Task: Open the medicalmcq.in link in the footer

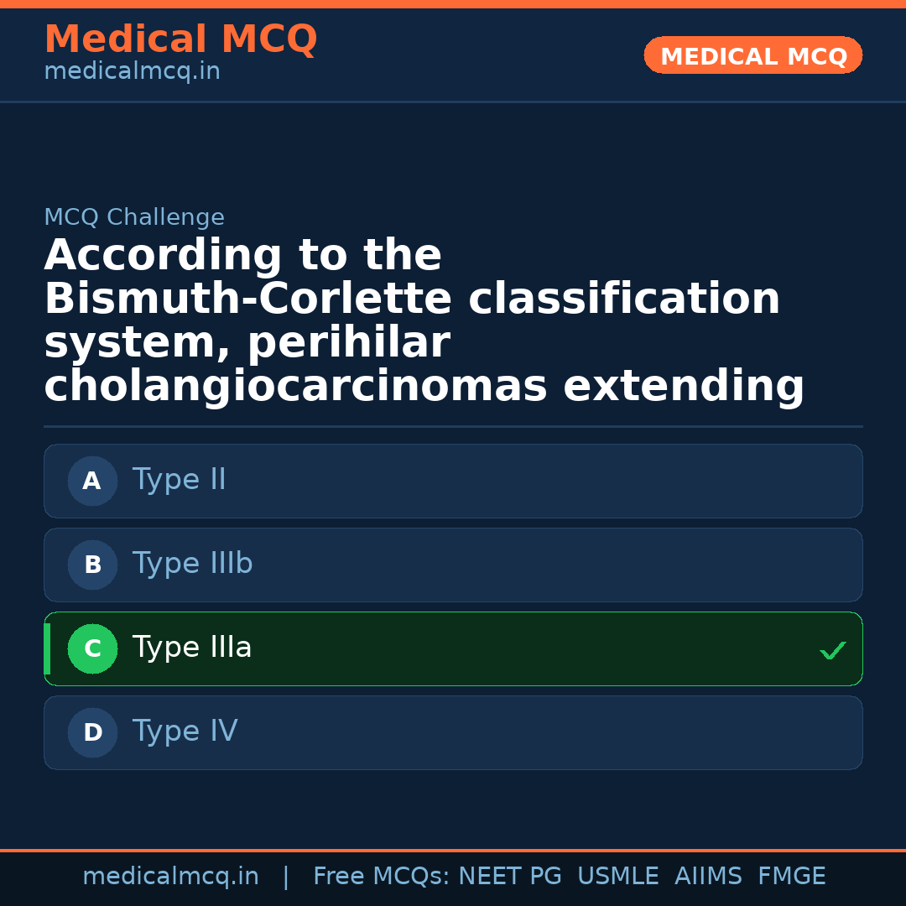Action: 170,877
